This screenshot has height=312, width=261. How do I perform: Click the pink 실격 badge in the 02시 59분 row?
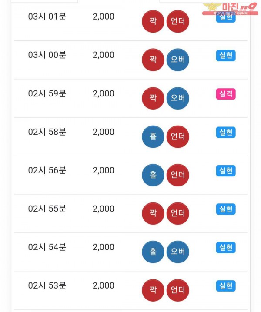tap(226, 94)
